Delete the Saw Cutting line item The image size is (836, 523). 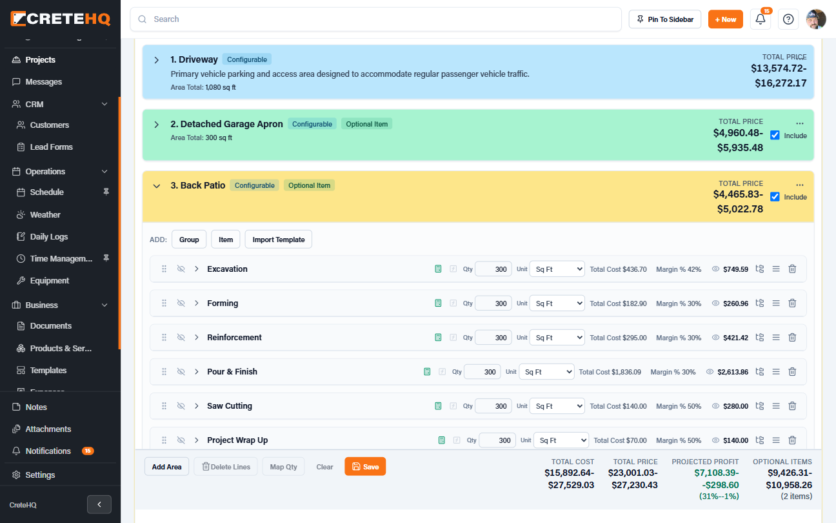click(793, 406)
